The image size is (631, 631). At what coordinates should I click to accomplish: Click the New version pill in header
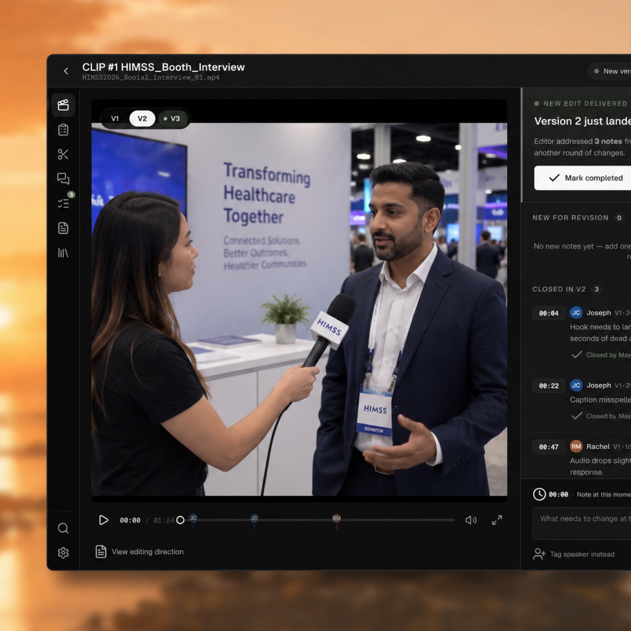pyautogui.click(x=610, y=71)
